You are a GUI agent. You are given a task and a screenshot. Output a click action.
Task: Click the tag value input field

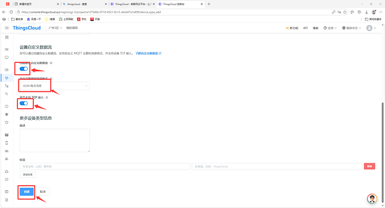(x=277, y=166)
